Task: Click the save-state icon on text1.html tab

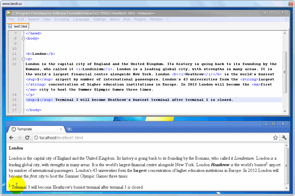Action: tap(10, 26)
